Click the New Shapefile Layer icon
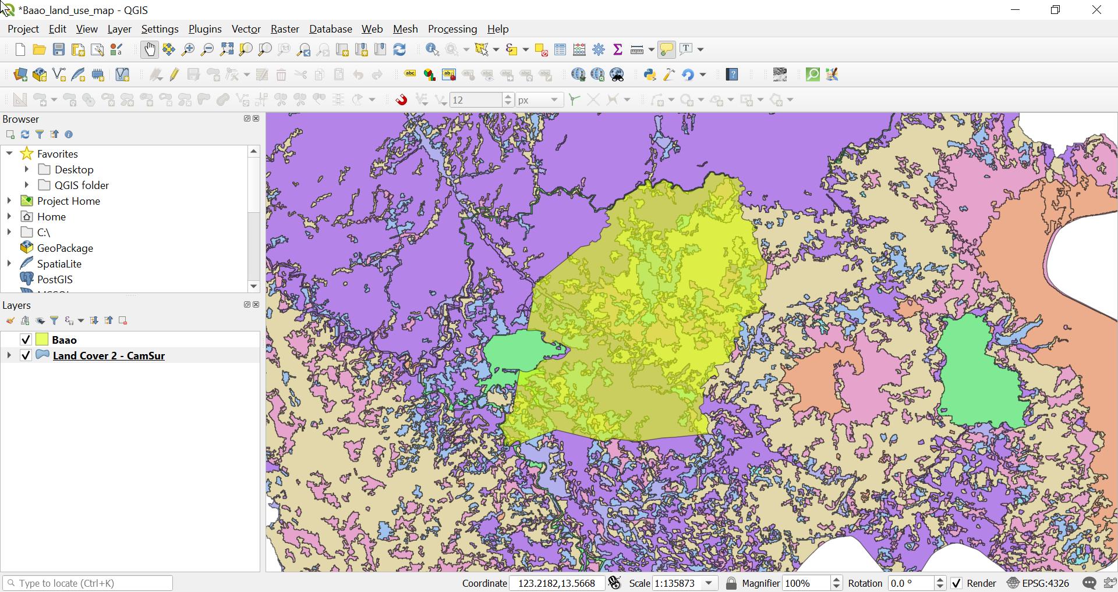 coord(59,74)
